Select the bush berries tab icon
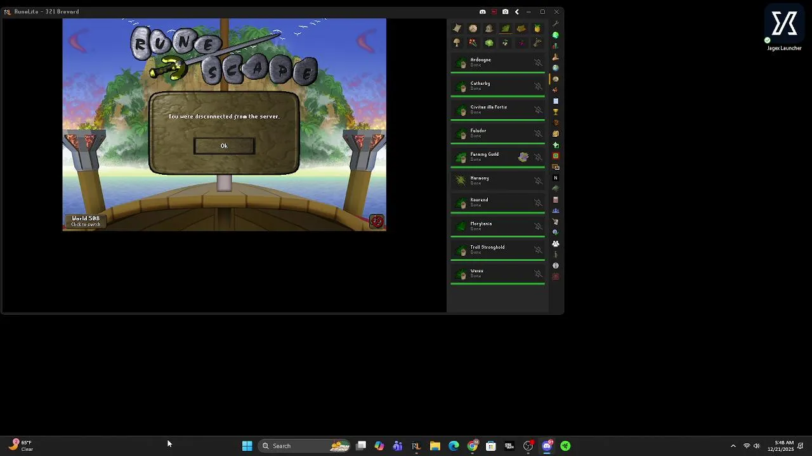 (521, 43)
